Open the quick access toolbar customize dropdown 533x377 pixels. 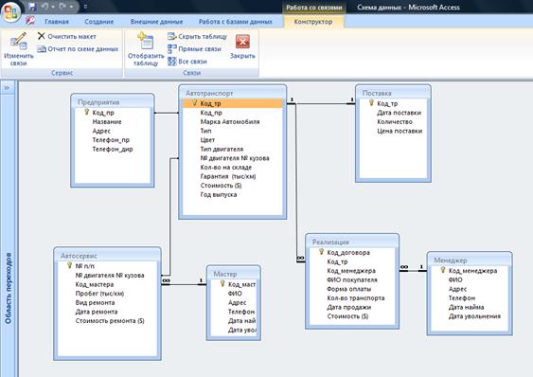85,7
